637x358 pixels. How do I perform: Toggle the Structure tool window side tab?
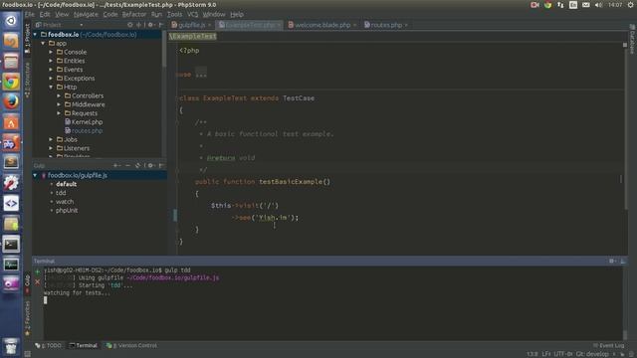click(27, 80)
